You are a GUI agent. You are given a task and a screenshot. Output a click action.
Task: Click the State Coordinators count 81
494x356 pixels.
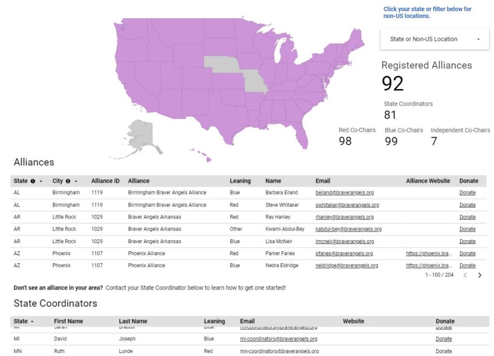tap(390, 115)
